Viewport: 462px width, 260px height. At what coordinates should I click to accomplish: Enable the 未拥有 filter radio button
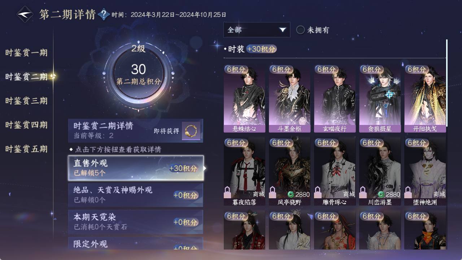point(300,30)
